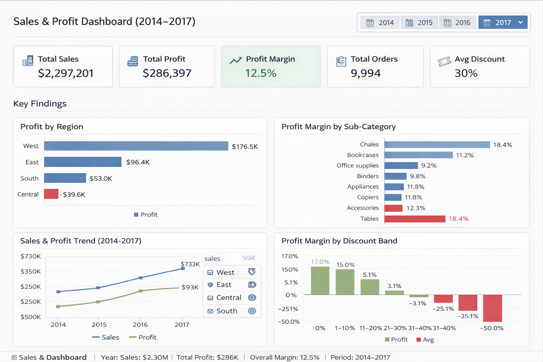Select the highlighted 2017 year tab
This screenshot has height=362, width=543.
coord(503,22)
